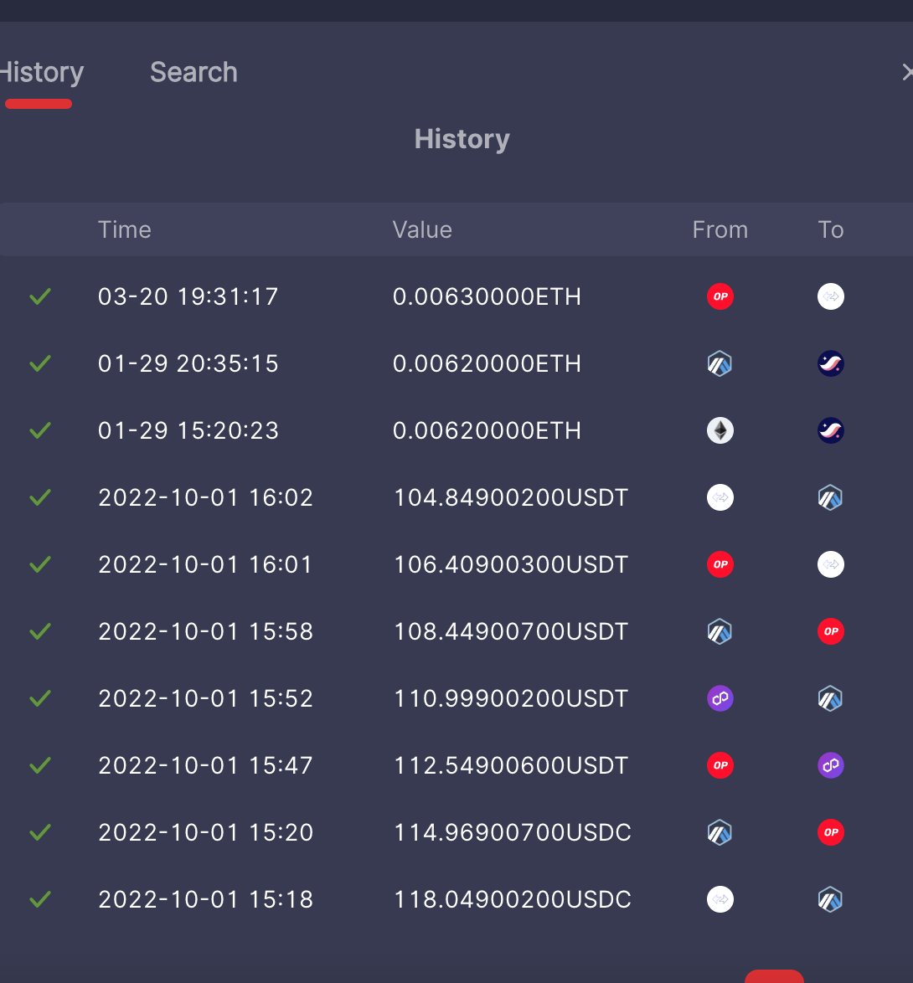Click success checkmark of 2022-10-01 15:18 row

(x=40, y=899)
